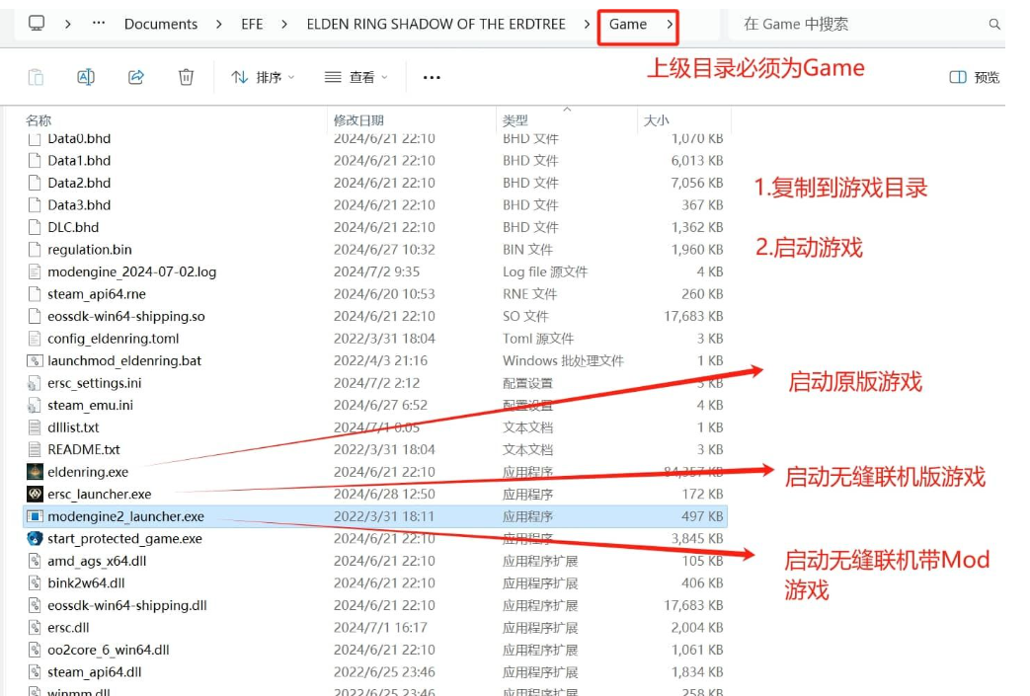The image size is (1030, 696).
Task: Sort by the 名称 column header
Action: pos(39,120)
